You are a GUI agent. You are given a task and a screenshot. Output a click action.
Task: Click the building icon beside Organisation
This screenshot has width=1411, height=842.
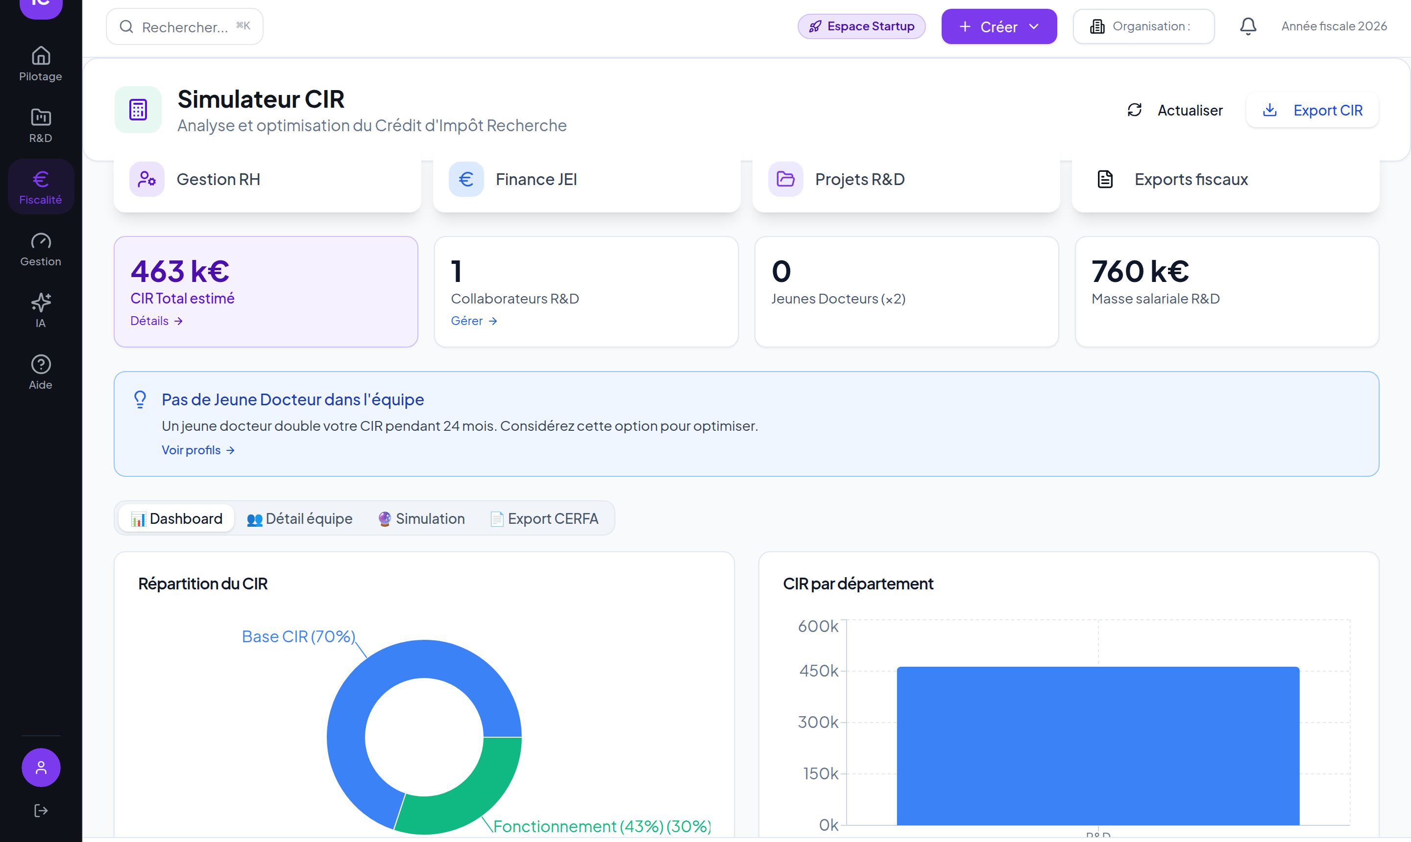(1097, 26)
